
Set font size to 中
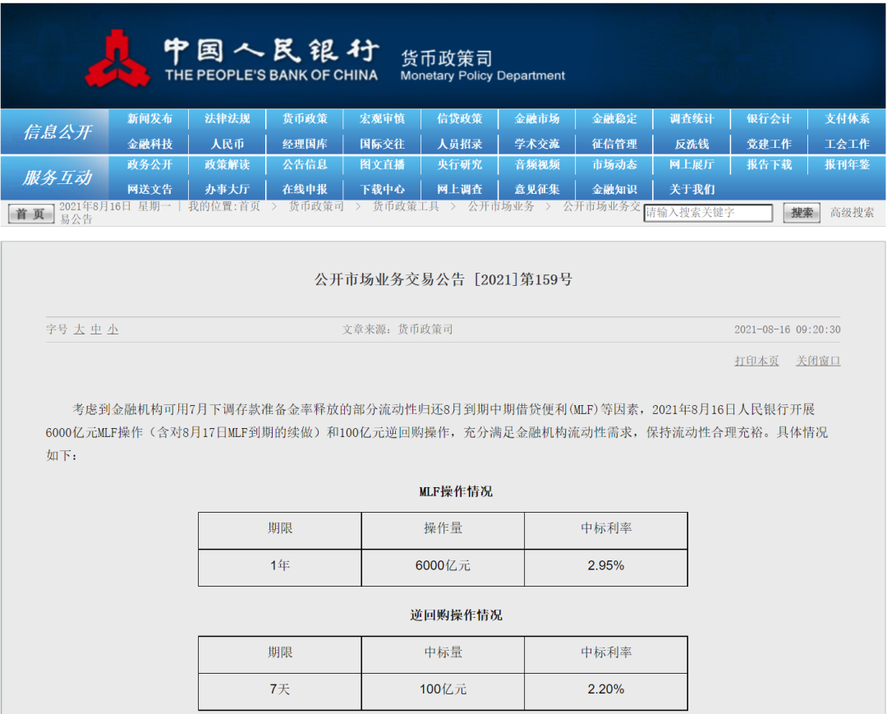[x=96, y=329]
